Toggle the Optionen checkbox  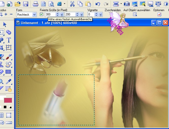pyautogui.click(x=159, y=14)
